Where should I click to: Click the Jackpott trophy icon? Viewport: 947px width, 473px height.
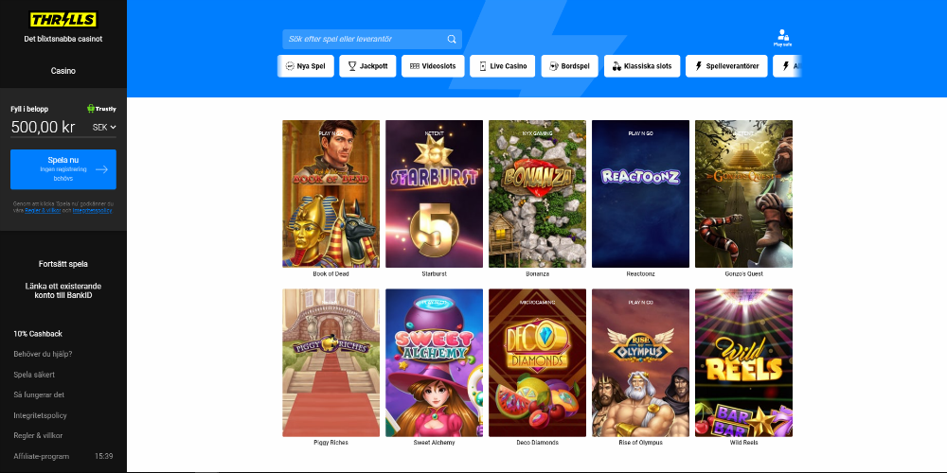click(x=352, y=66)
